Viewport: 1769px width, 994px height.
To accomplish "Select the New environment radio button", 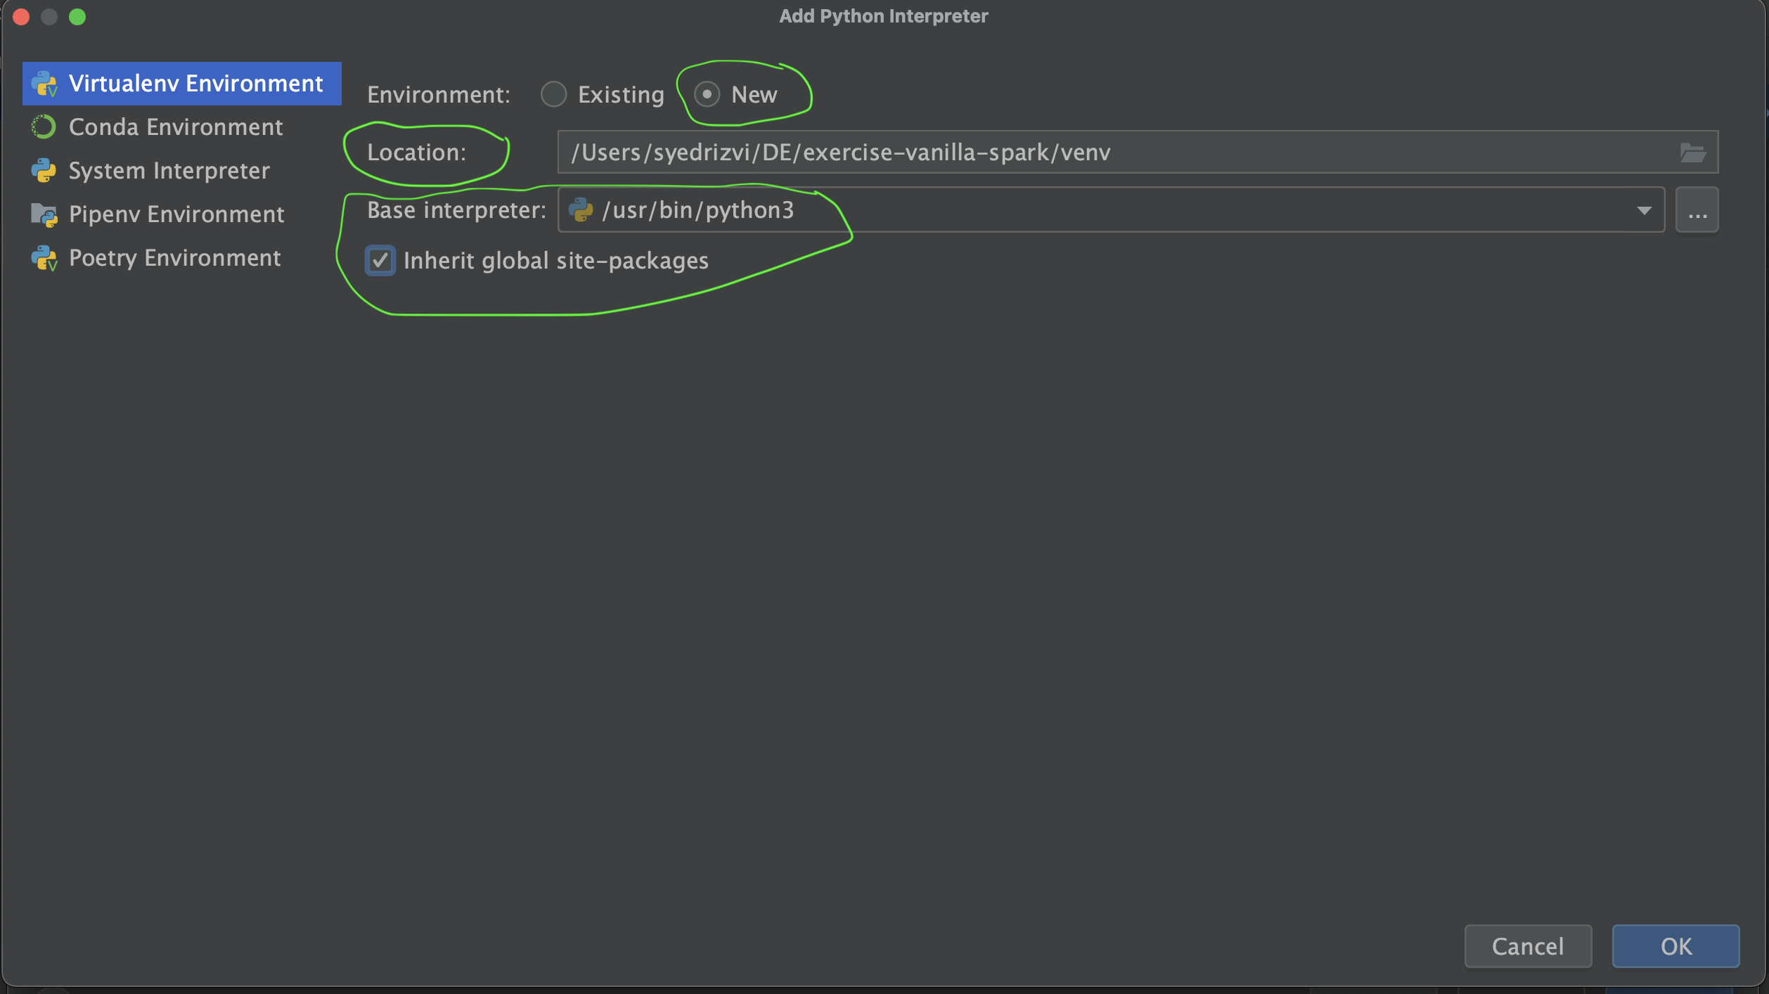I will pyautogui.click(x=707, y=94).
